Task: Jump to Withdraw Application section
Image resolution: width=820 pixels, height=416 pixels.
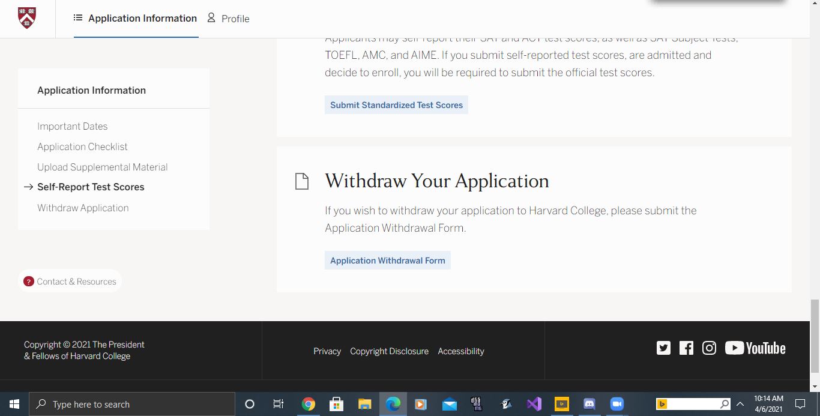Action: [83, 208]
